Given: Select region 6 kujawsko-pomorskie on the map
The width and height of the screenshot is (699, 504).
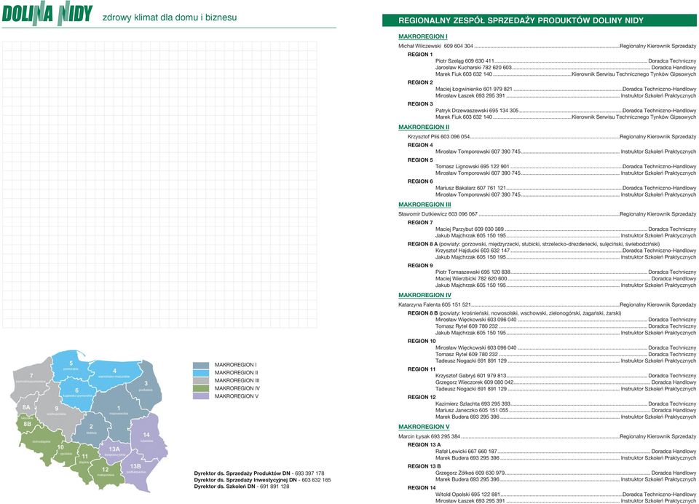Looking at the screenshot, I should (76, 393).
